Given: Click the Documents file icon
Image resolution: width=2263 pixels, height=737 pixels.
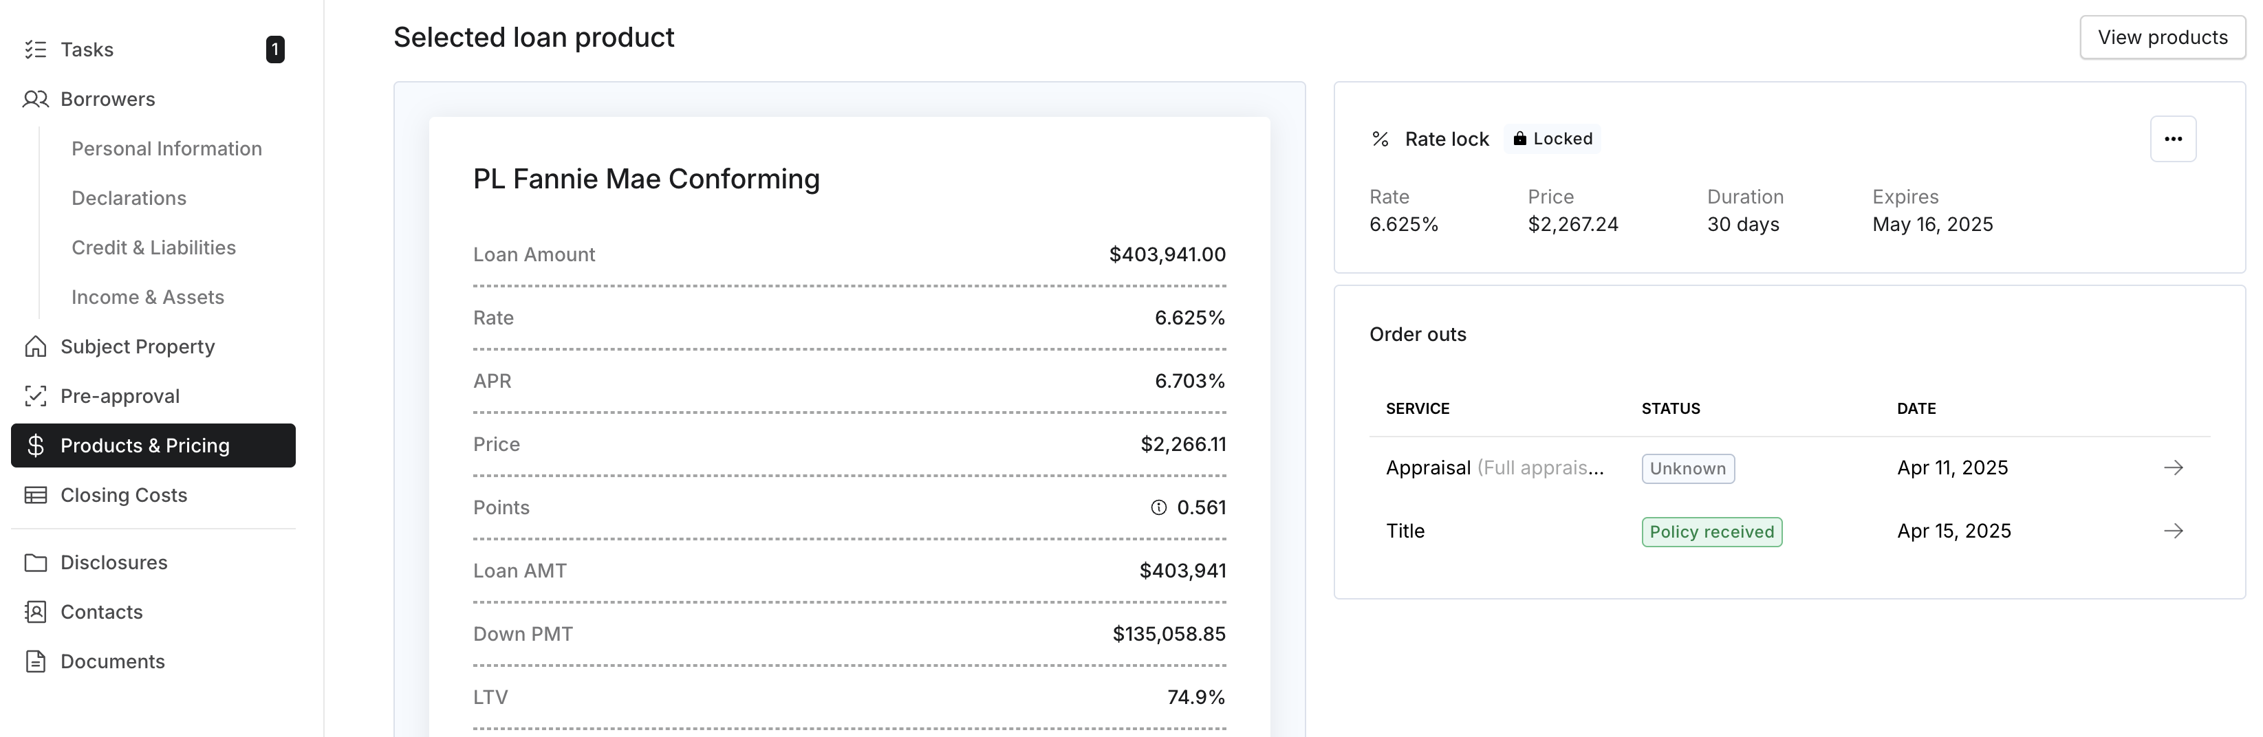Looking at the screenshot, I should click(x=35, y=661).
